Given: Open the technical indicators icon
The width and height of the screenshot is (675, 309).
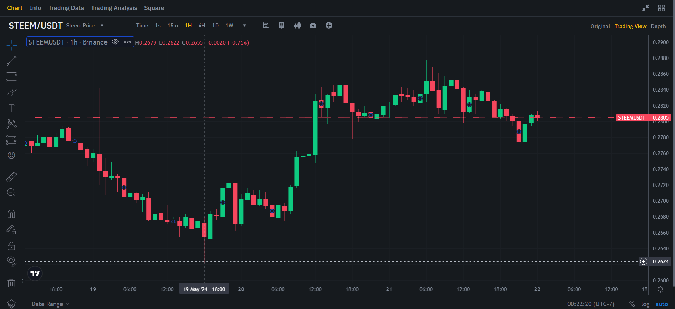Looking at the screenshot, I should 265,26.
